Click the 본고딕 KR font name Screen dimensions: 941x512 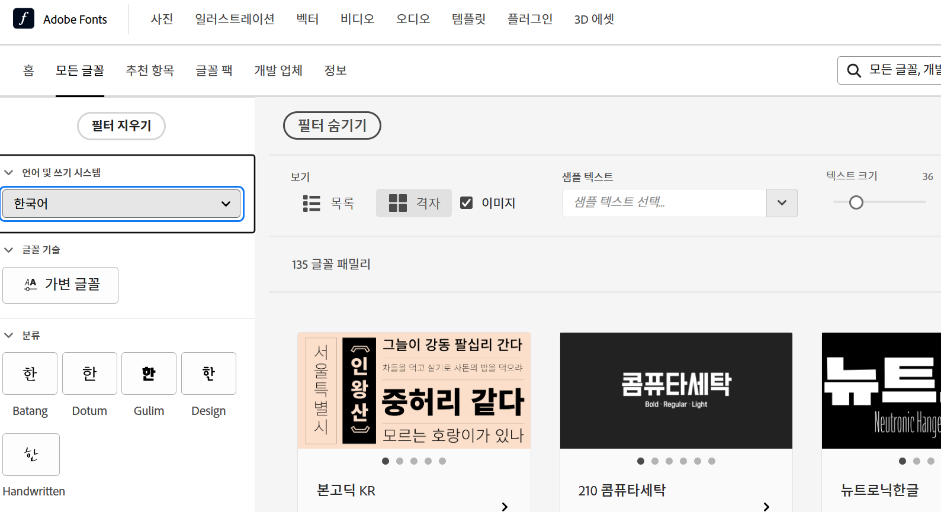click(x=346, y=491)
